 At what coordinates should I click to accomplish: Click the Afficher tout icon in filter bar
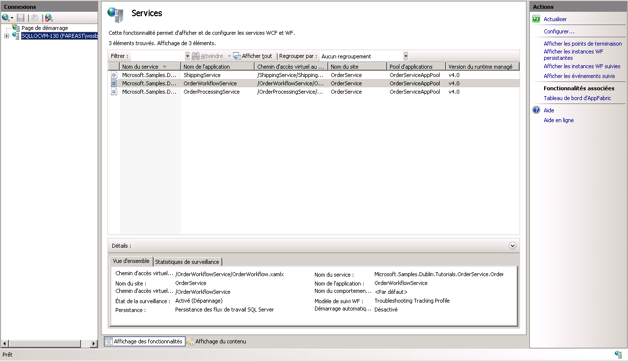coord(237,56)
